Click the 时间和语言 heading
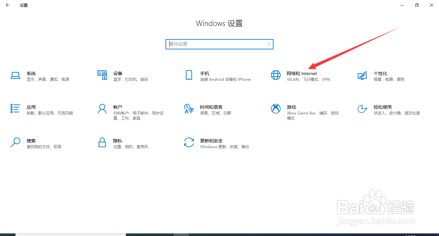 (211, 107)
